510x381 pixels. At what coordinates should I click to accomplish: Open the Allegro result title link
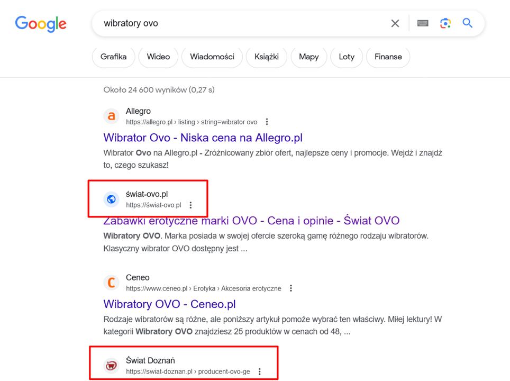pyautogui.click(x=203, y=138)
